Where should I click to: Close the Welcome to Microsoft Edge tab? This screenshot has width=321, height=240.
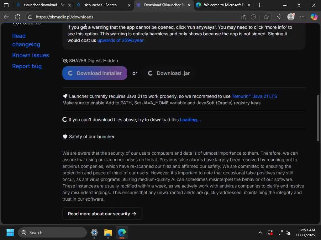[249, 5]
